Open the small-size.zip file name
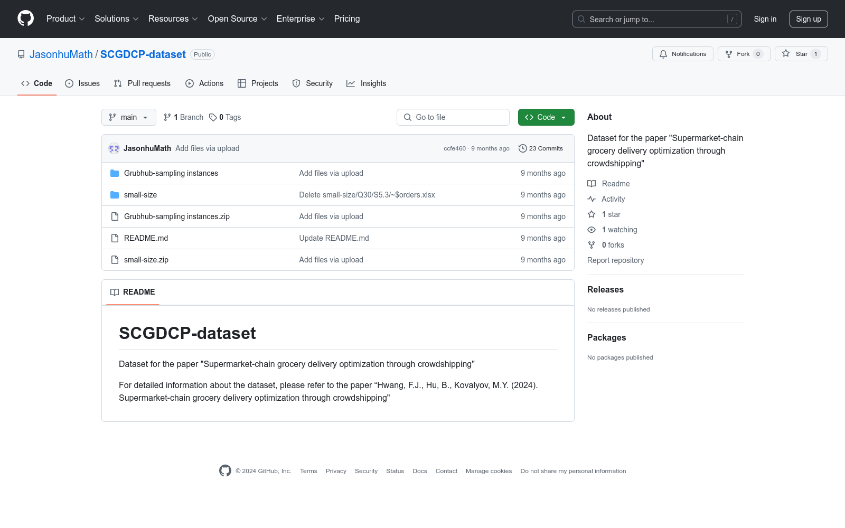The height and width of the screenshot is (528, 845). (x=146, y=260)
